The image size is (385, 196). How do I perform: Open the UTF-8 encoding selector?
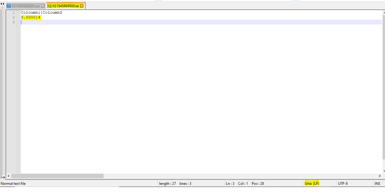(x=343, y=184)
